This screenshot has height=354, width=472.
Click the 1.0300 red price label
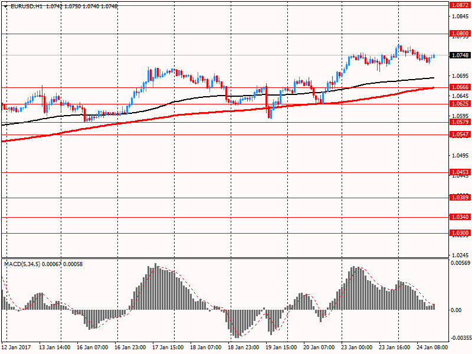click(x=460, y=233)
